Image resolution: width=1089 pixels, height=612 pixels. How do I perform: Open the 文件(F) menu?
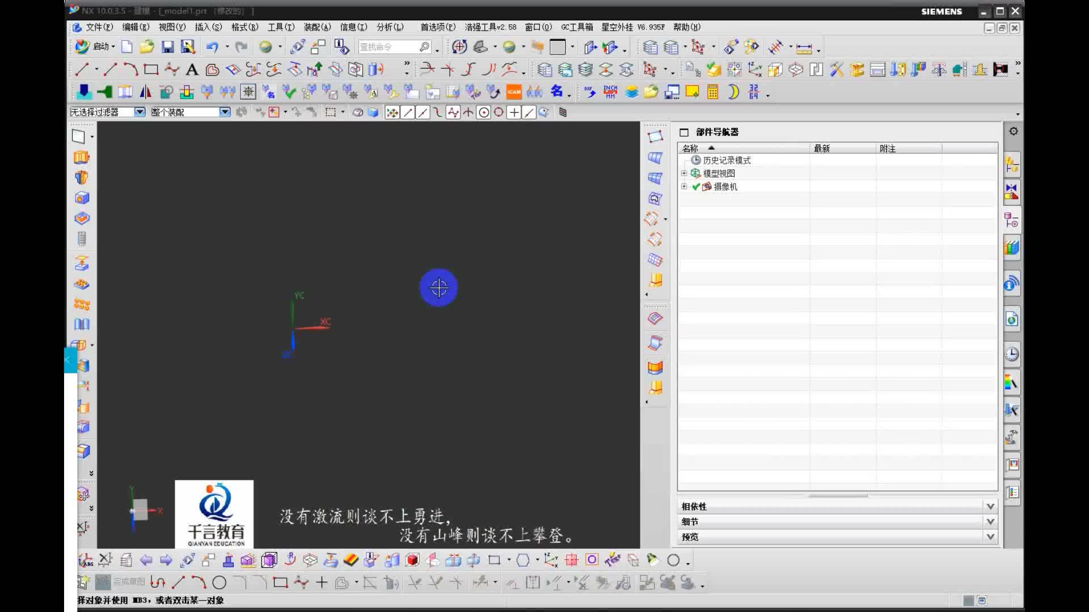99,27
